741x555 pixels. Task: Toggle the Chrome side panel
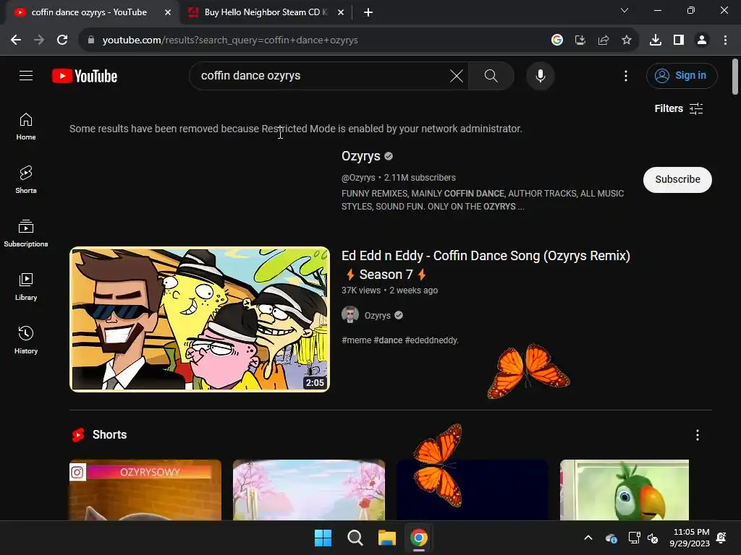coord(679,40)
